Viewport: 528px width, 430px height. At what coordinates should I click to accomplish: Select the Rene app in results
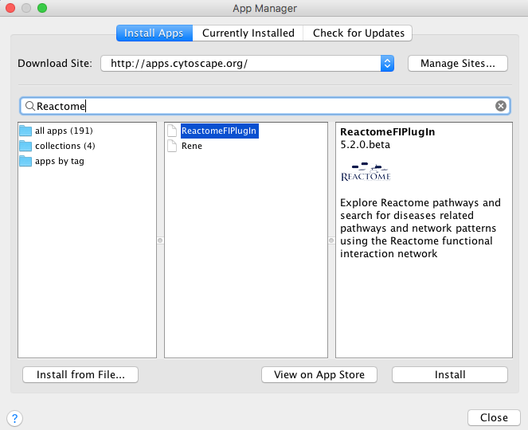[192, 146]
